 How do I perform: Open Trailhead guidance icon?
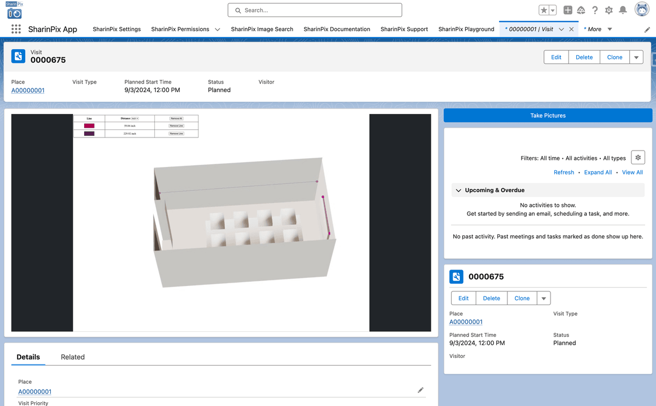click(581, 10)
